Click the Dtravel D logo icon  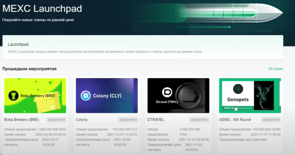point(167,92)
